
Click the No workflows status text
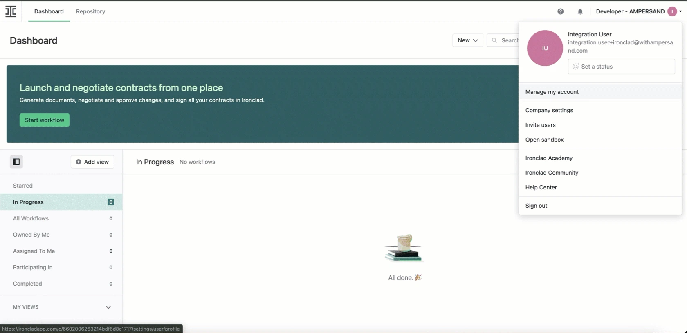point(197,162)
